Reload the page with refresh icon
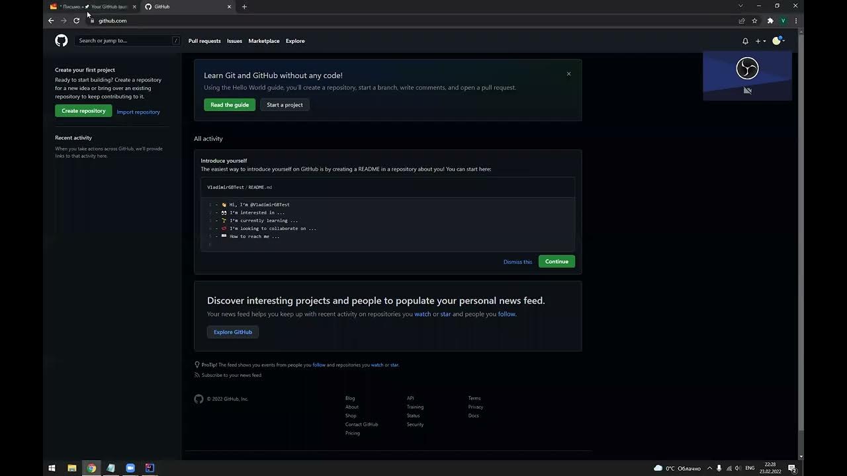847x476 pixels. pyautogui.click(x=76, y=20)
